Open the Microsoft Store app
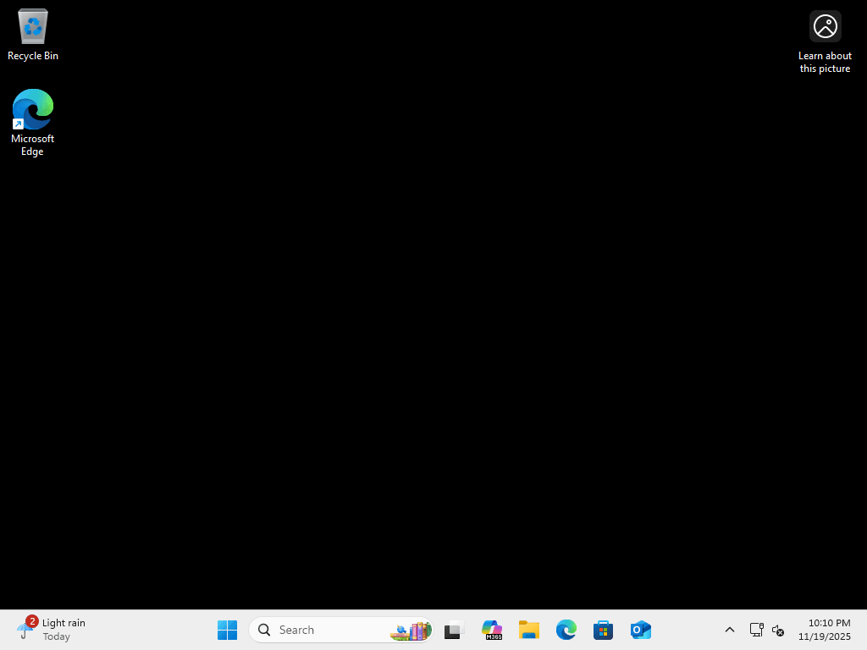 point(603,630)
